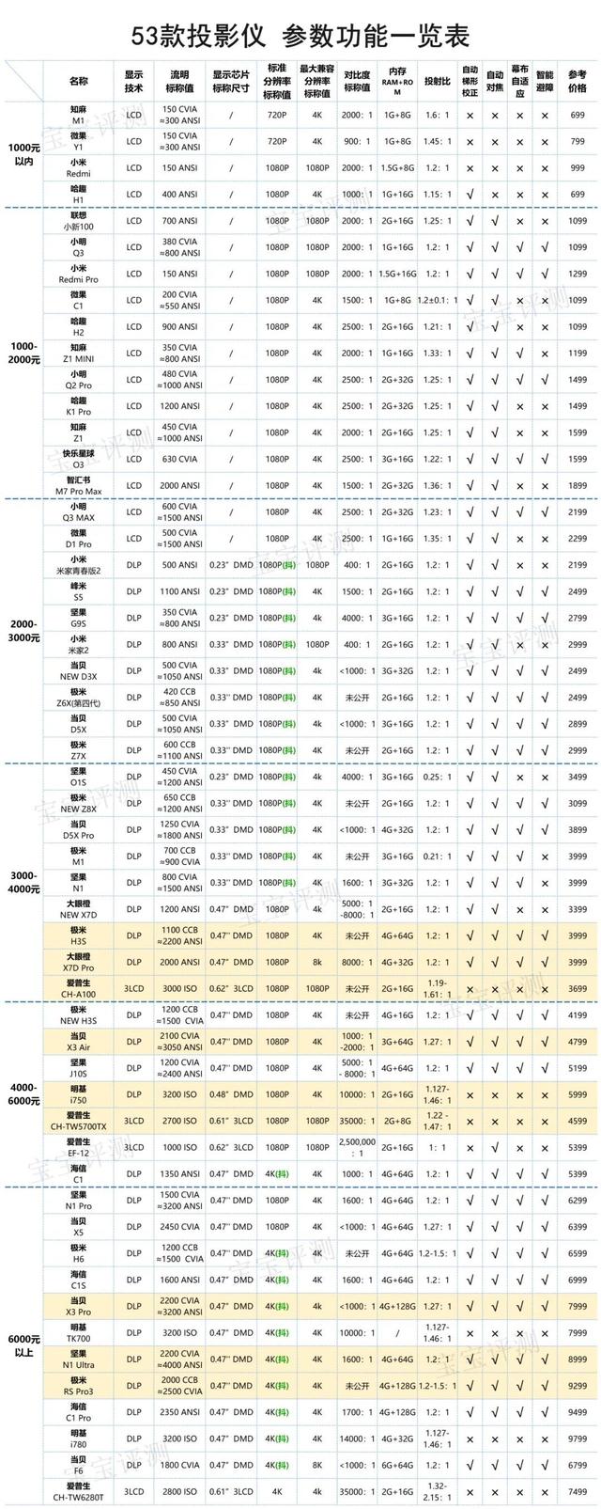Select the product name 智汇书 M7 Pro Max
The height and width of the screenshot is (1509, 601).
(x=79, y=485)
